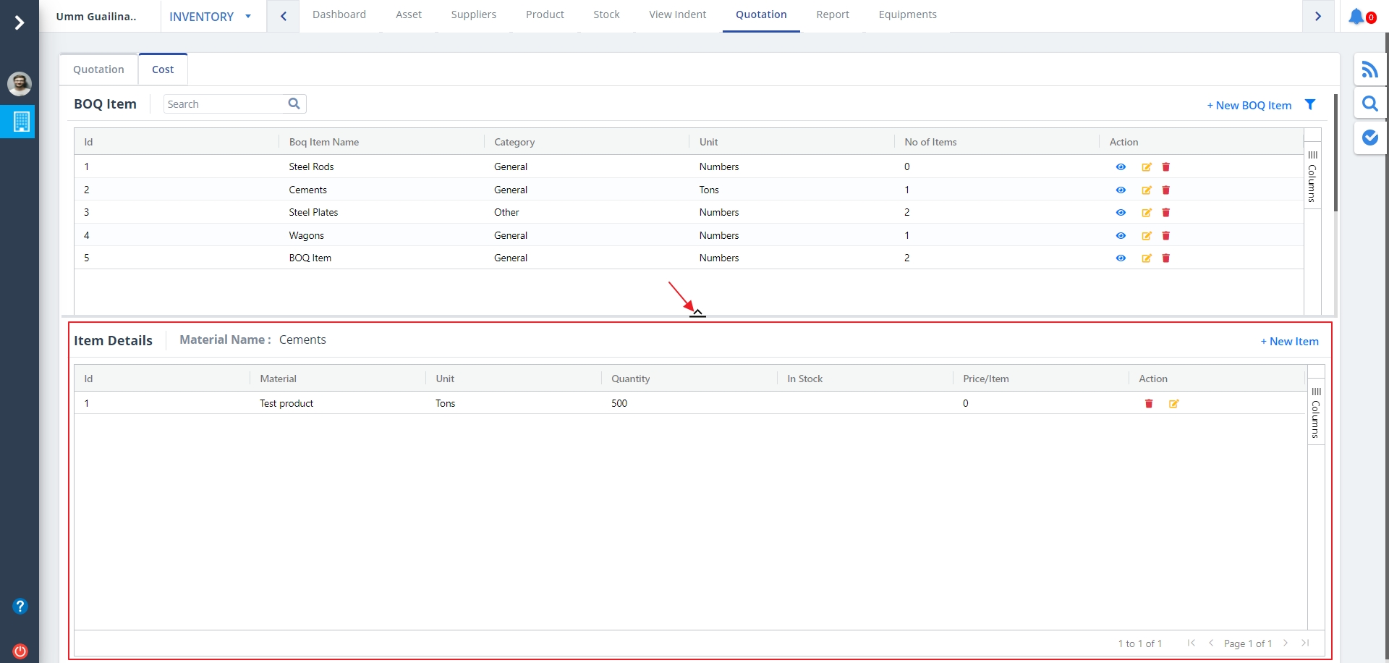The height and width of the screenshot is (663, 1389).
Task: Open the Suppliers menu tab
Action: pos(473,14)
